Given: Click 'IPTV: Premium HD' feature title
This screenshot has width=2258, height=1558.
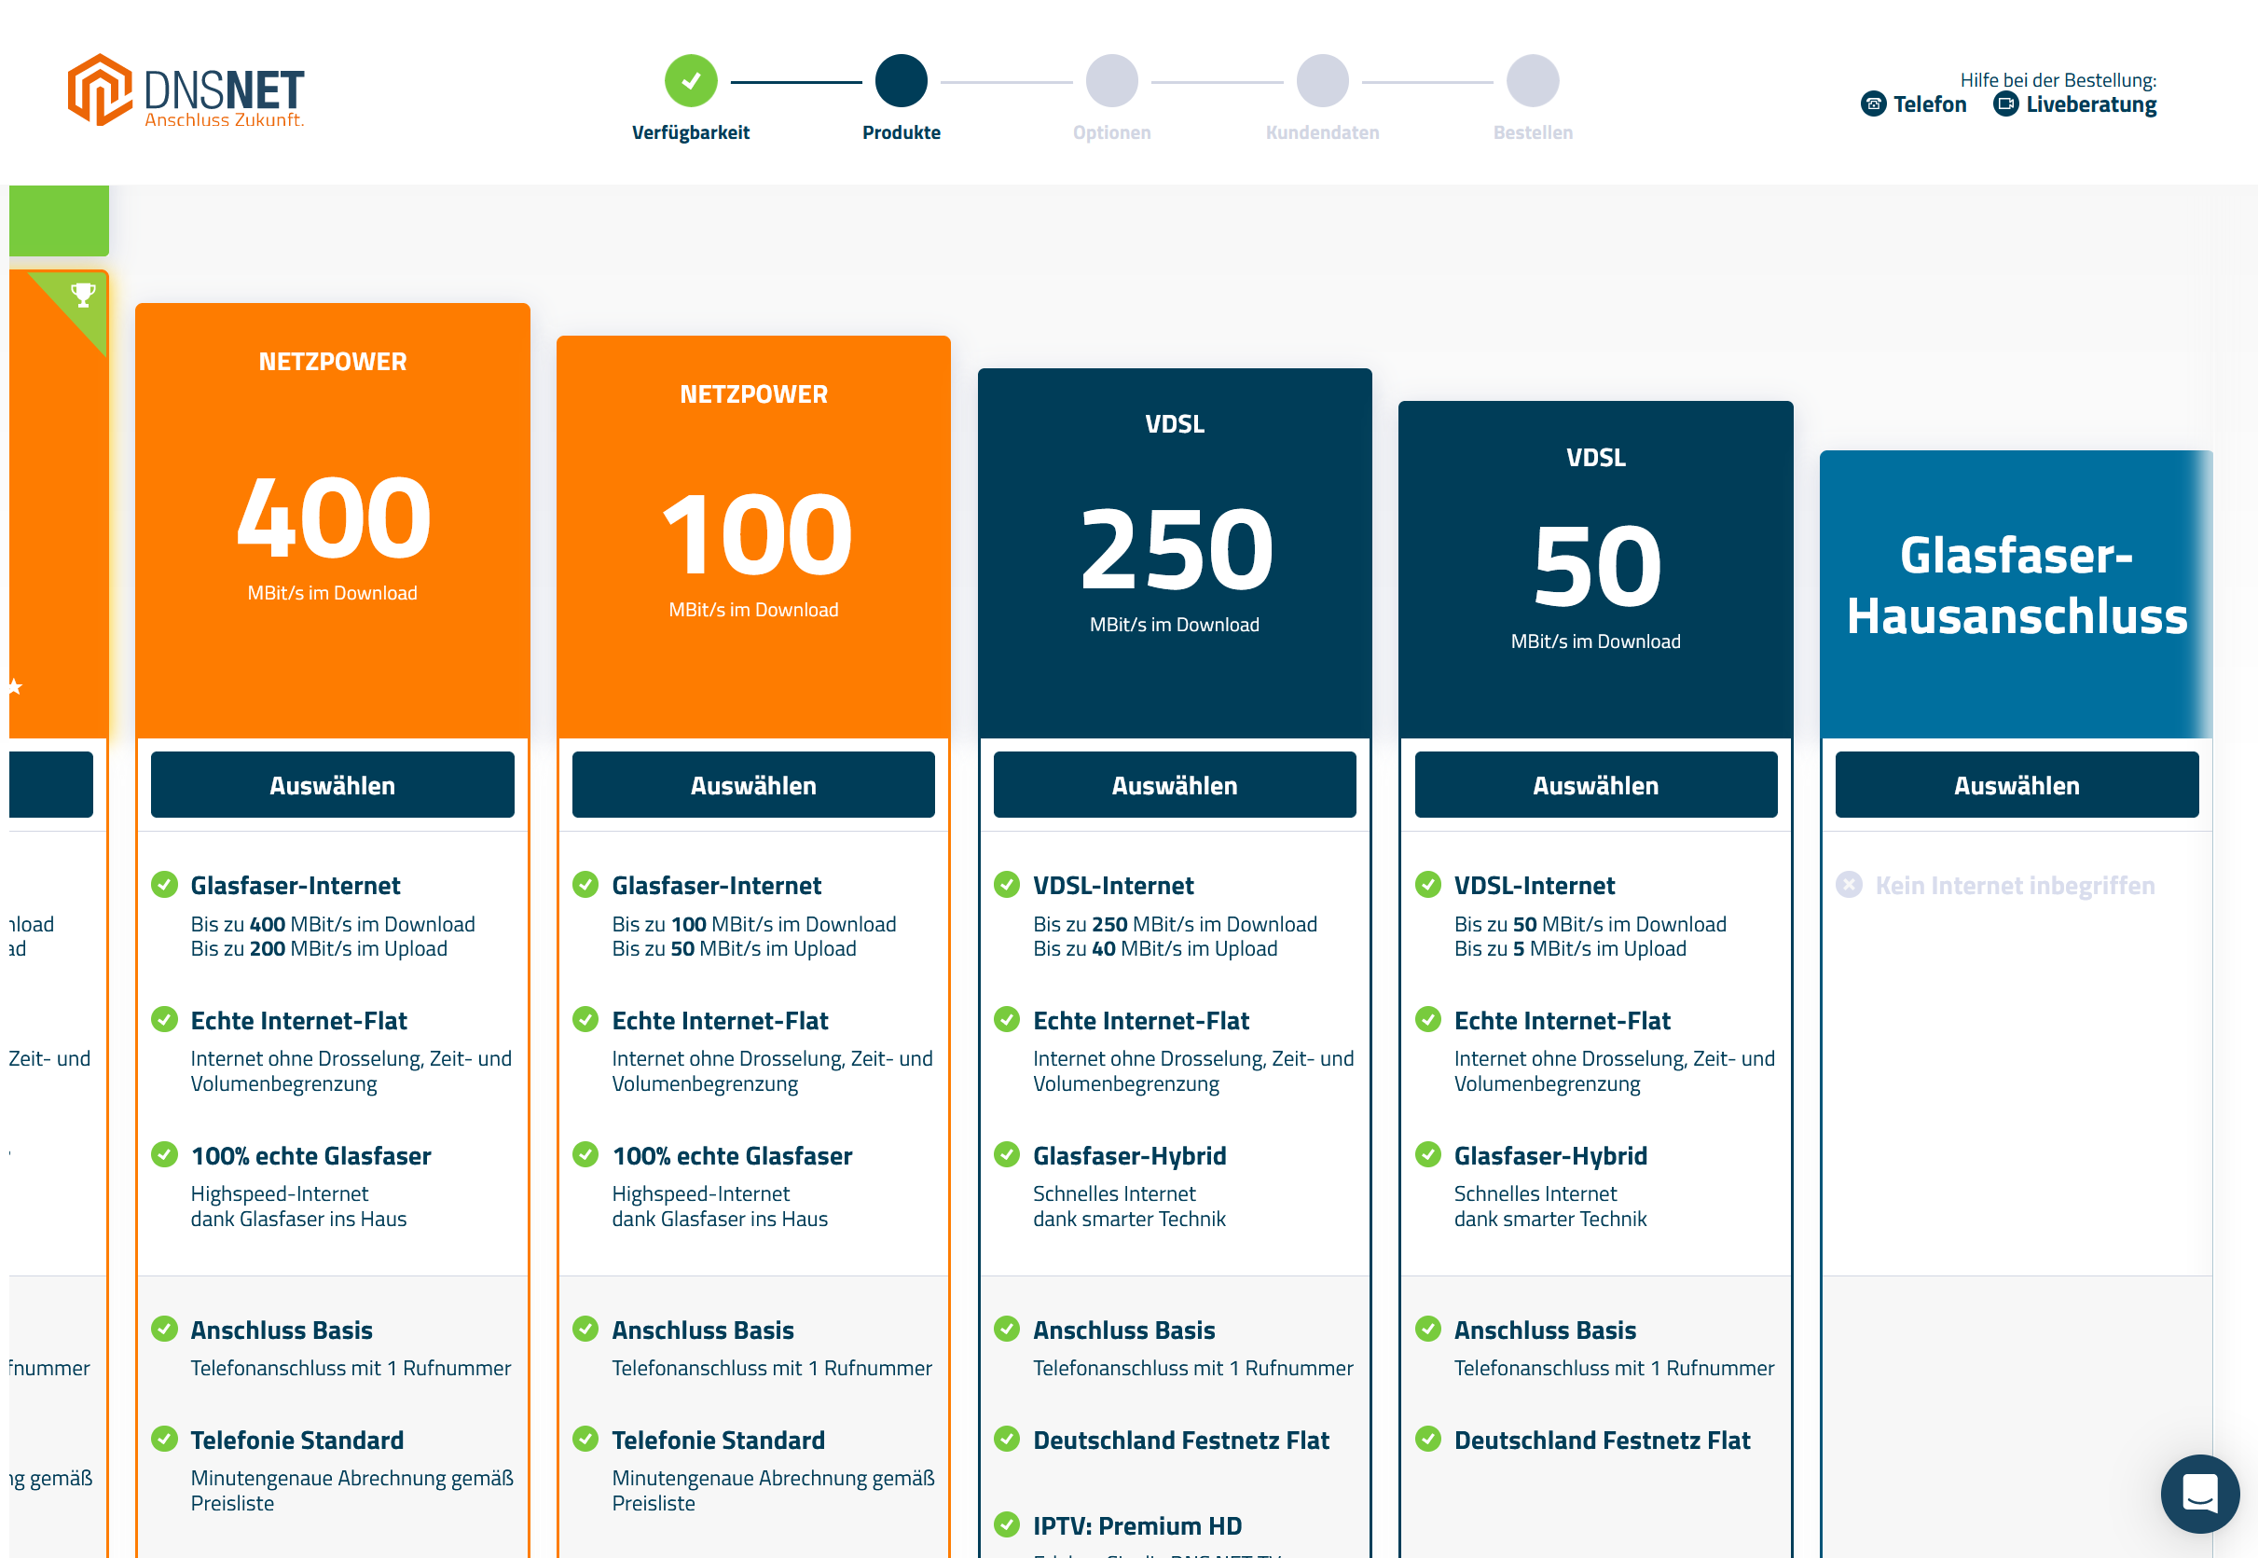Looking at the screenshot, I should 1137,1525.
